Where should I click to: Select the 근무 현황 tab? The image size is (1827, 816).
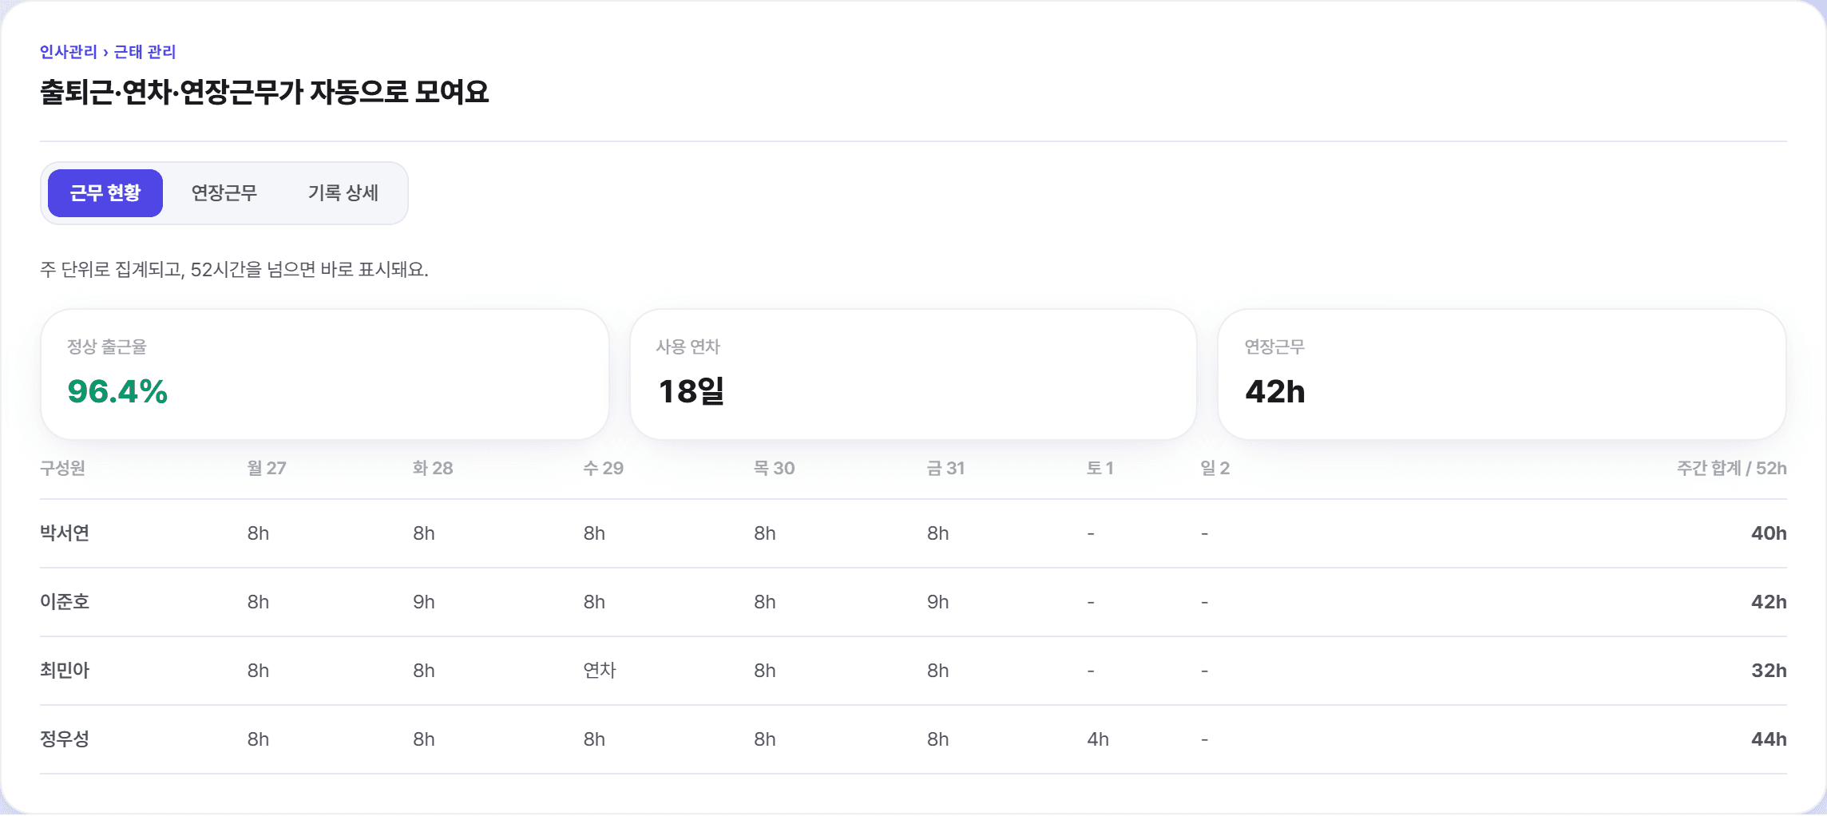pyautogui.click(x=105, y=193)
